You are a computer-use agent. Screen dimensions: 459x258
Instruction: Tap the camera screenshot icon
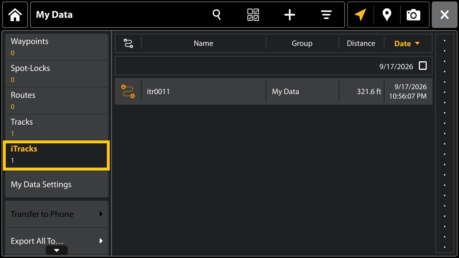pyautogui.click(x=413, y=15)
